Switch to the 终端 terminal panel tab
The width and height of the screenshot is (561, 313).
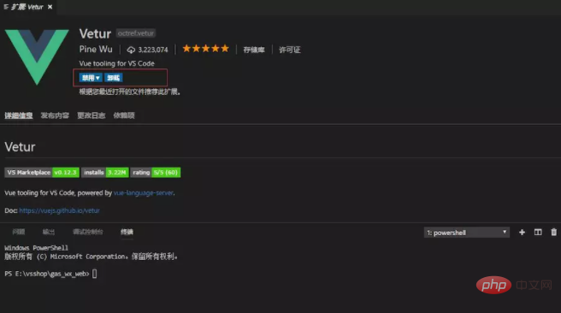127,232
